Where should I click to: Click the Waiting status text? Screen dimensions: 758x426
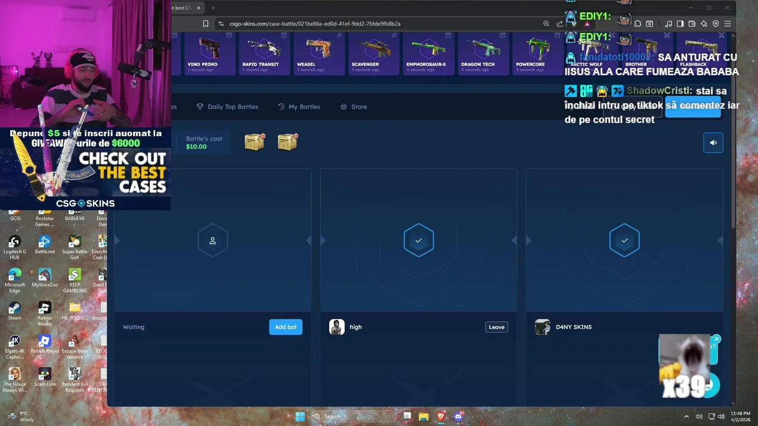(133, 327)
